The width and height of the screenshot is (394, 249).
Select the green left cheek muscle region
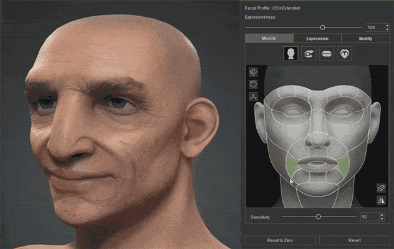(292, 165)
